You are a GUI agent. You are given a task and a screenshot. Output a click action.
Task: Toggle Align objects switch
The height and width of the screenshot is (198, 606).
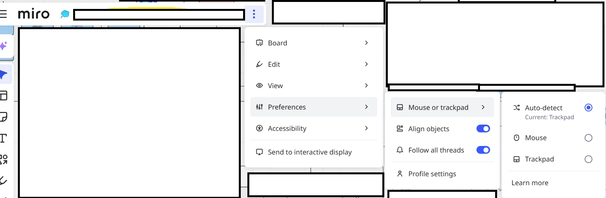483,129
